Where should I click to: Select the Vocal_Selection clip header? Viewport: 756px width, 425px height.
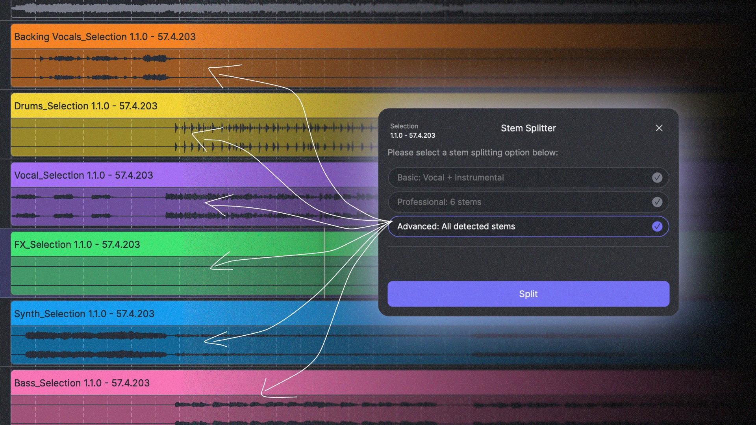tap(83, 176)
